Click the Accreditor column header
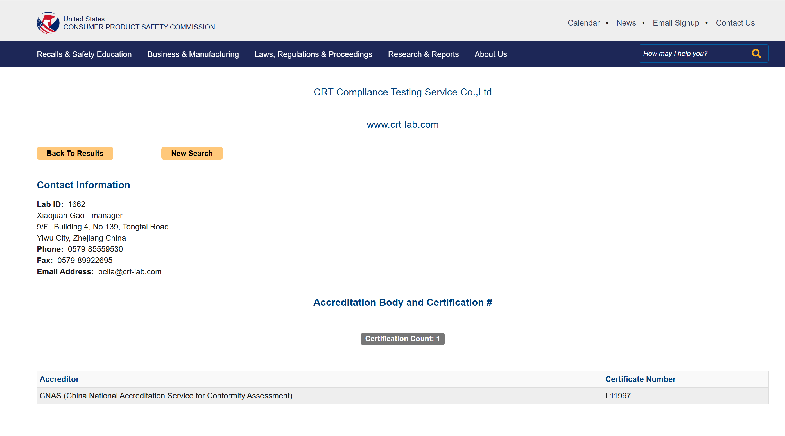 click(59, 379)
